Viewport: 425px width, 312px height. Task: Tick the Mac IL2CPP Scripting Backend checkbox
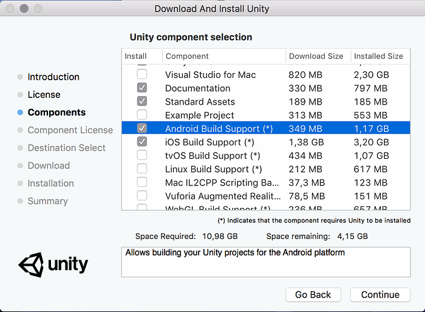142,182
